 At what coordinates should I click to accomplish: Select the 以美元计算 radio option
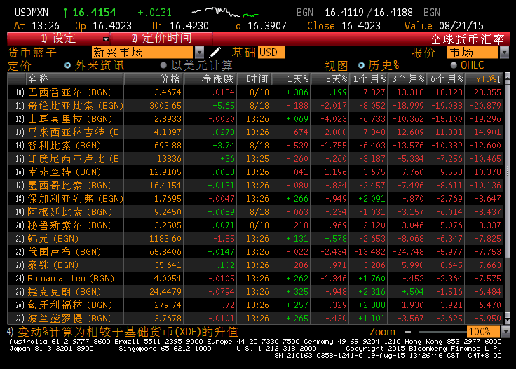tap(165, 65)
